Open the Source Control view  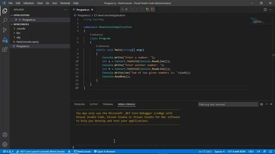point(5,30)
